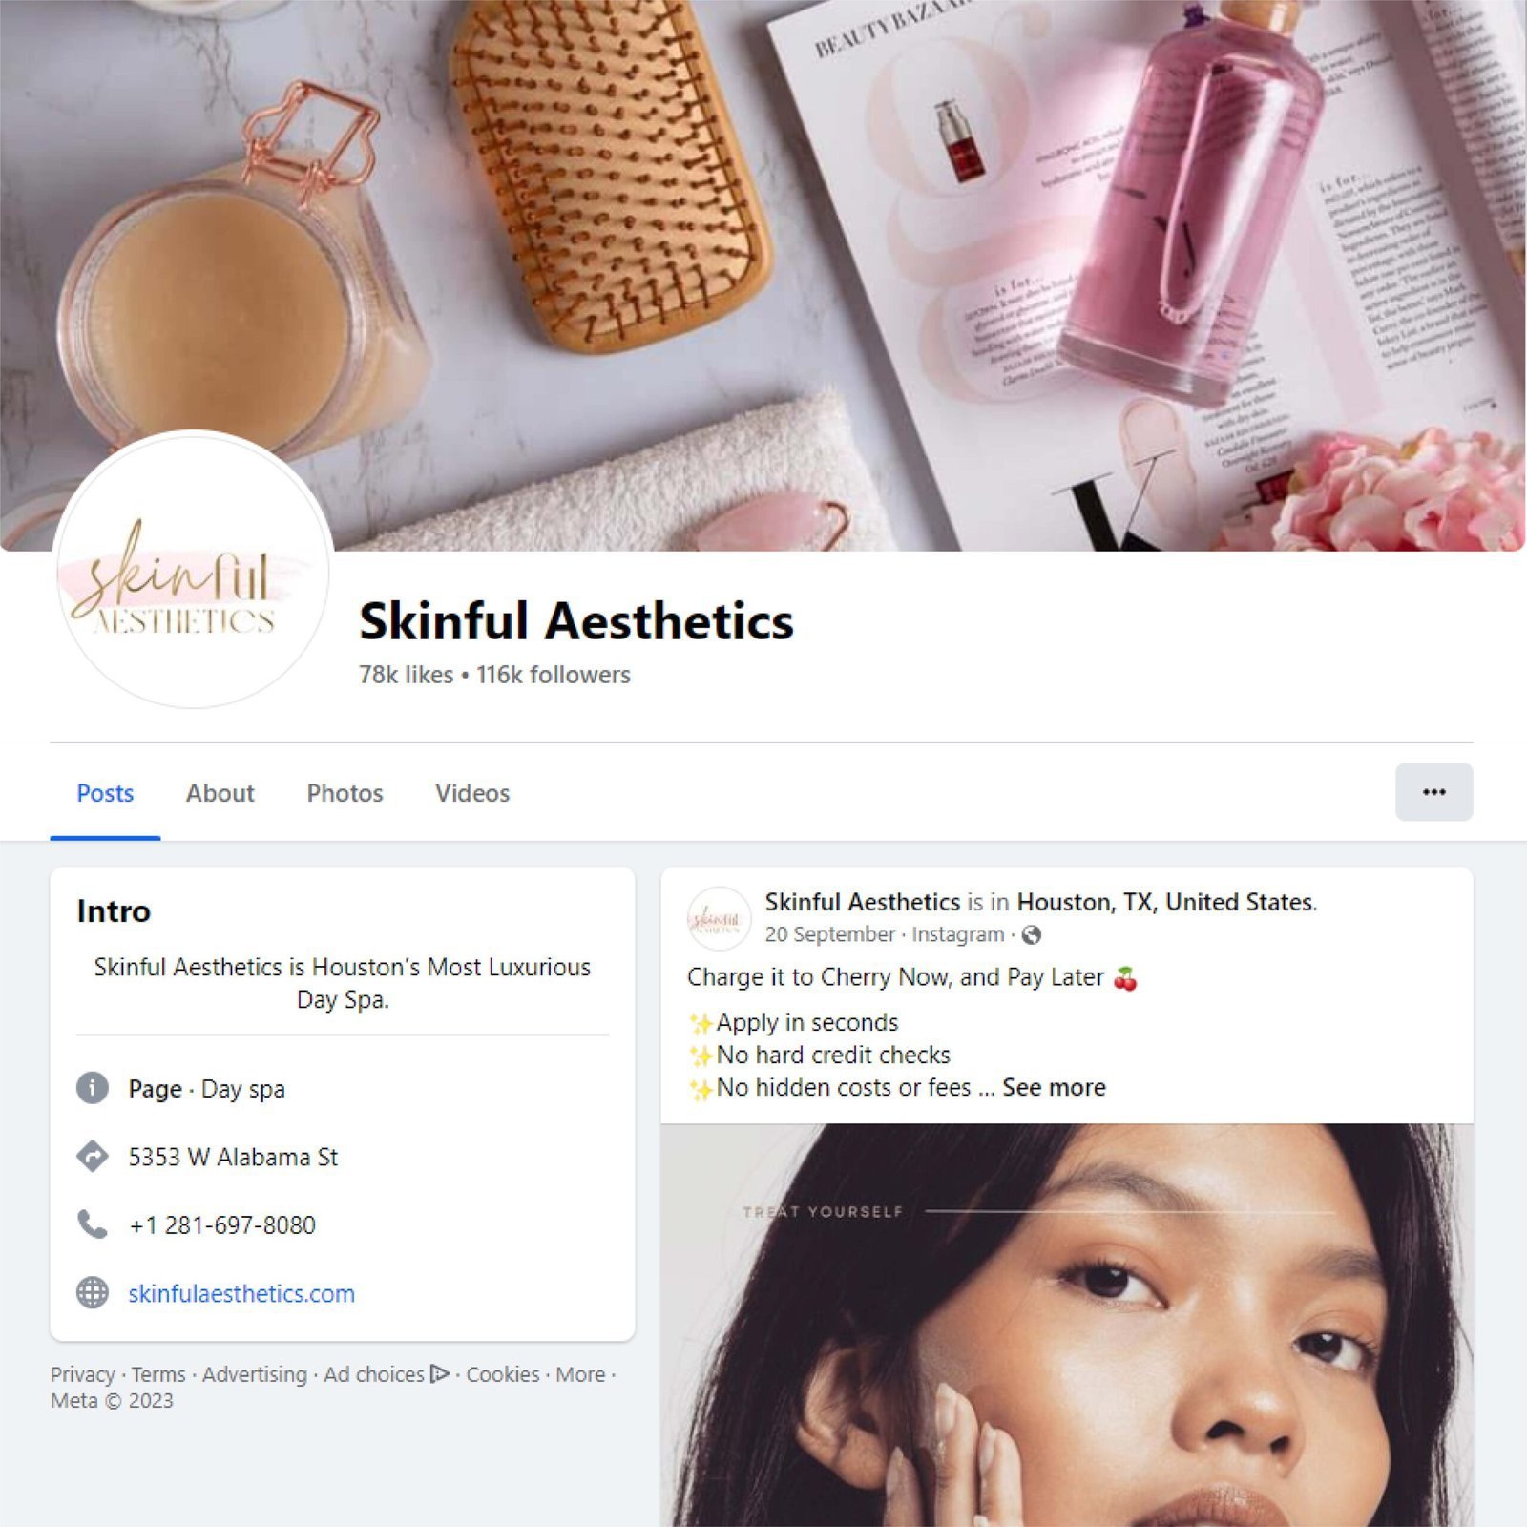Click the Page info icon in Intro

click(x=93, y=1088)
